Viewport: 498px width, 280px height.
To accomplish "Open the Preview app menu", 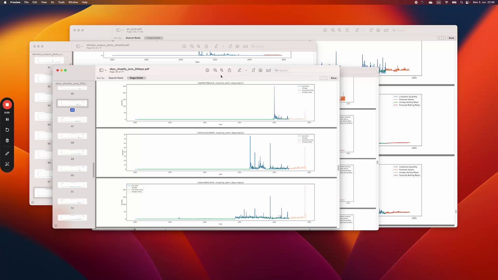I will pos(15,2).
